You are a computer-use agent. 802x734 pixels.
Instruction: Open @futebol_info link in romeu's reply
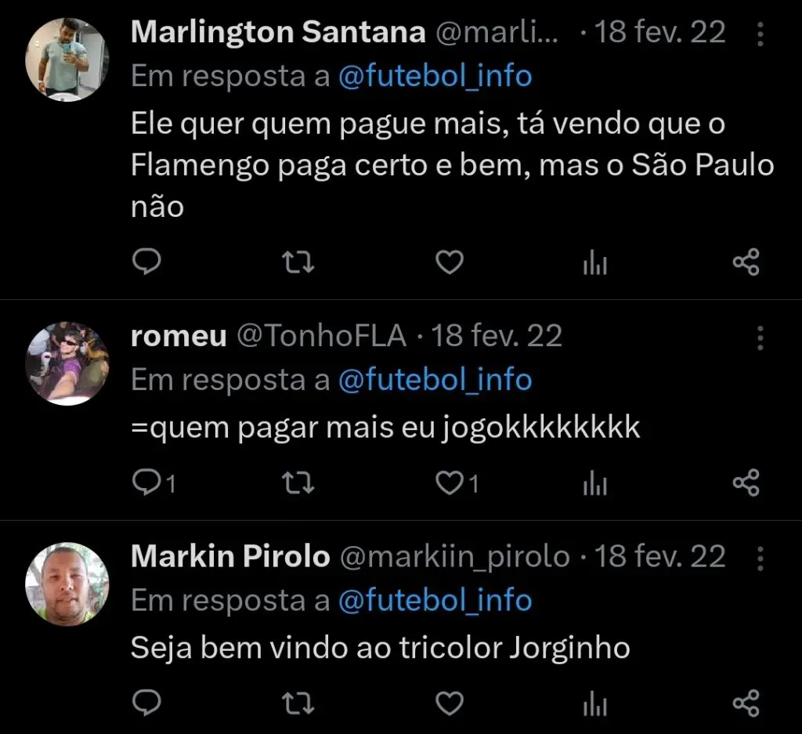[436, 379]
